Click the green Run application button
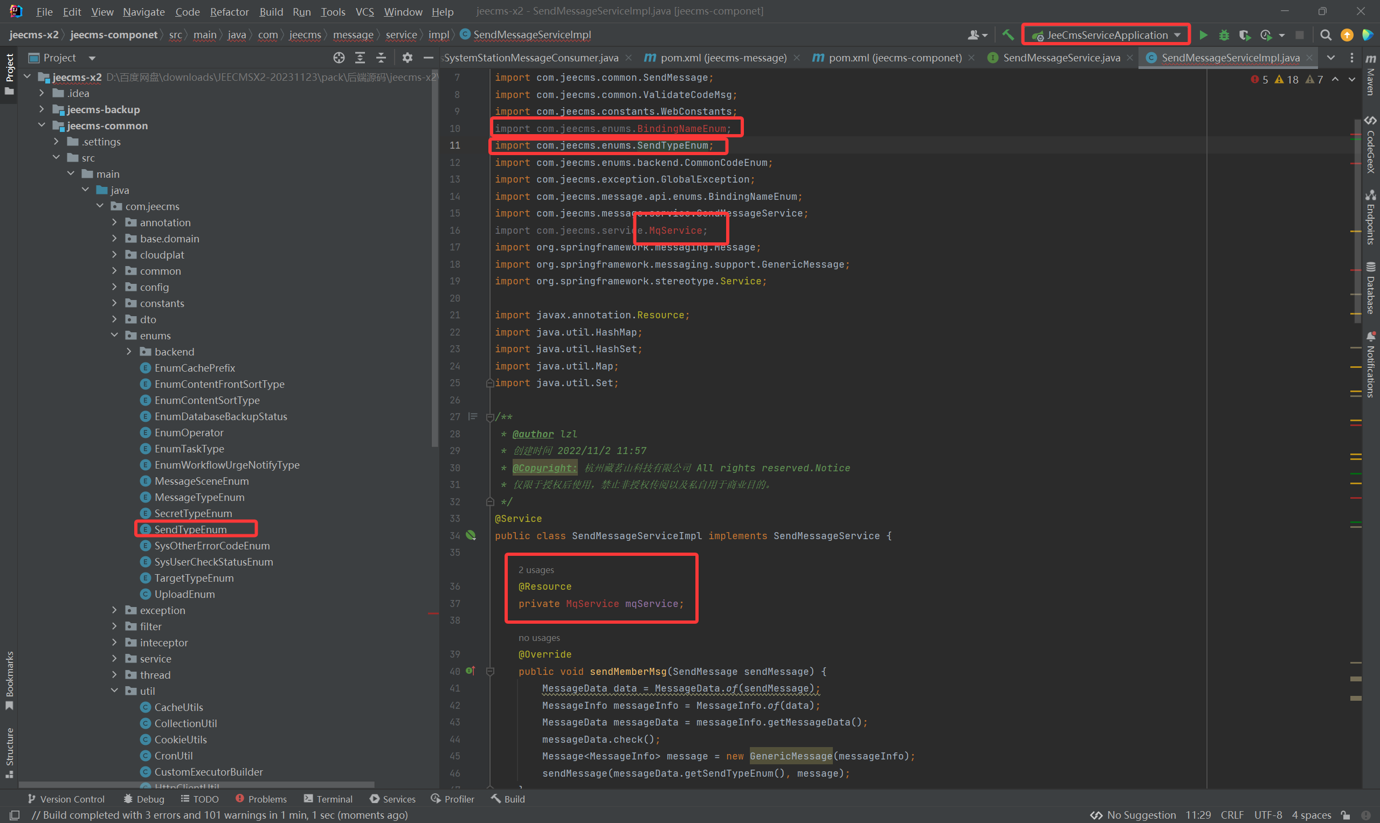 point(1203,35)
